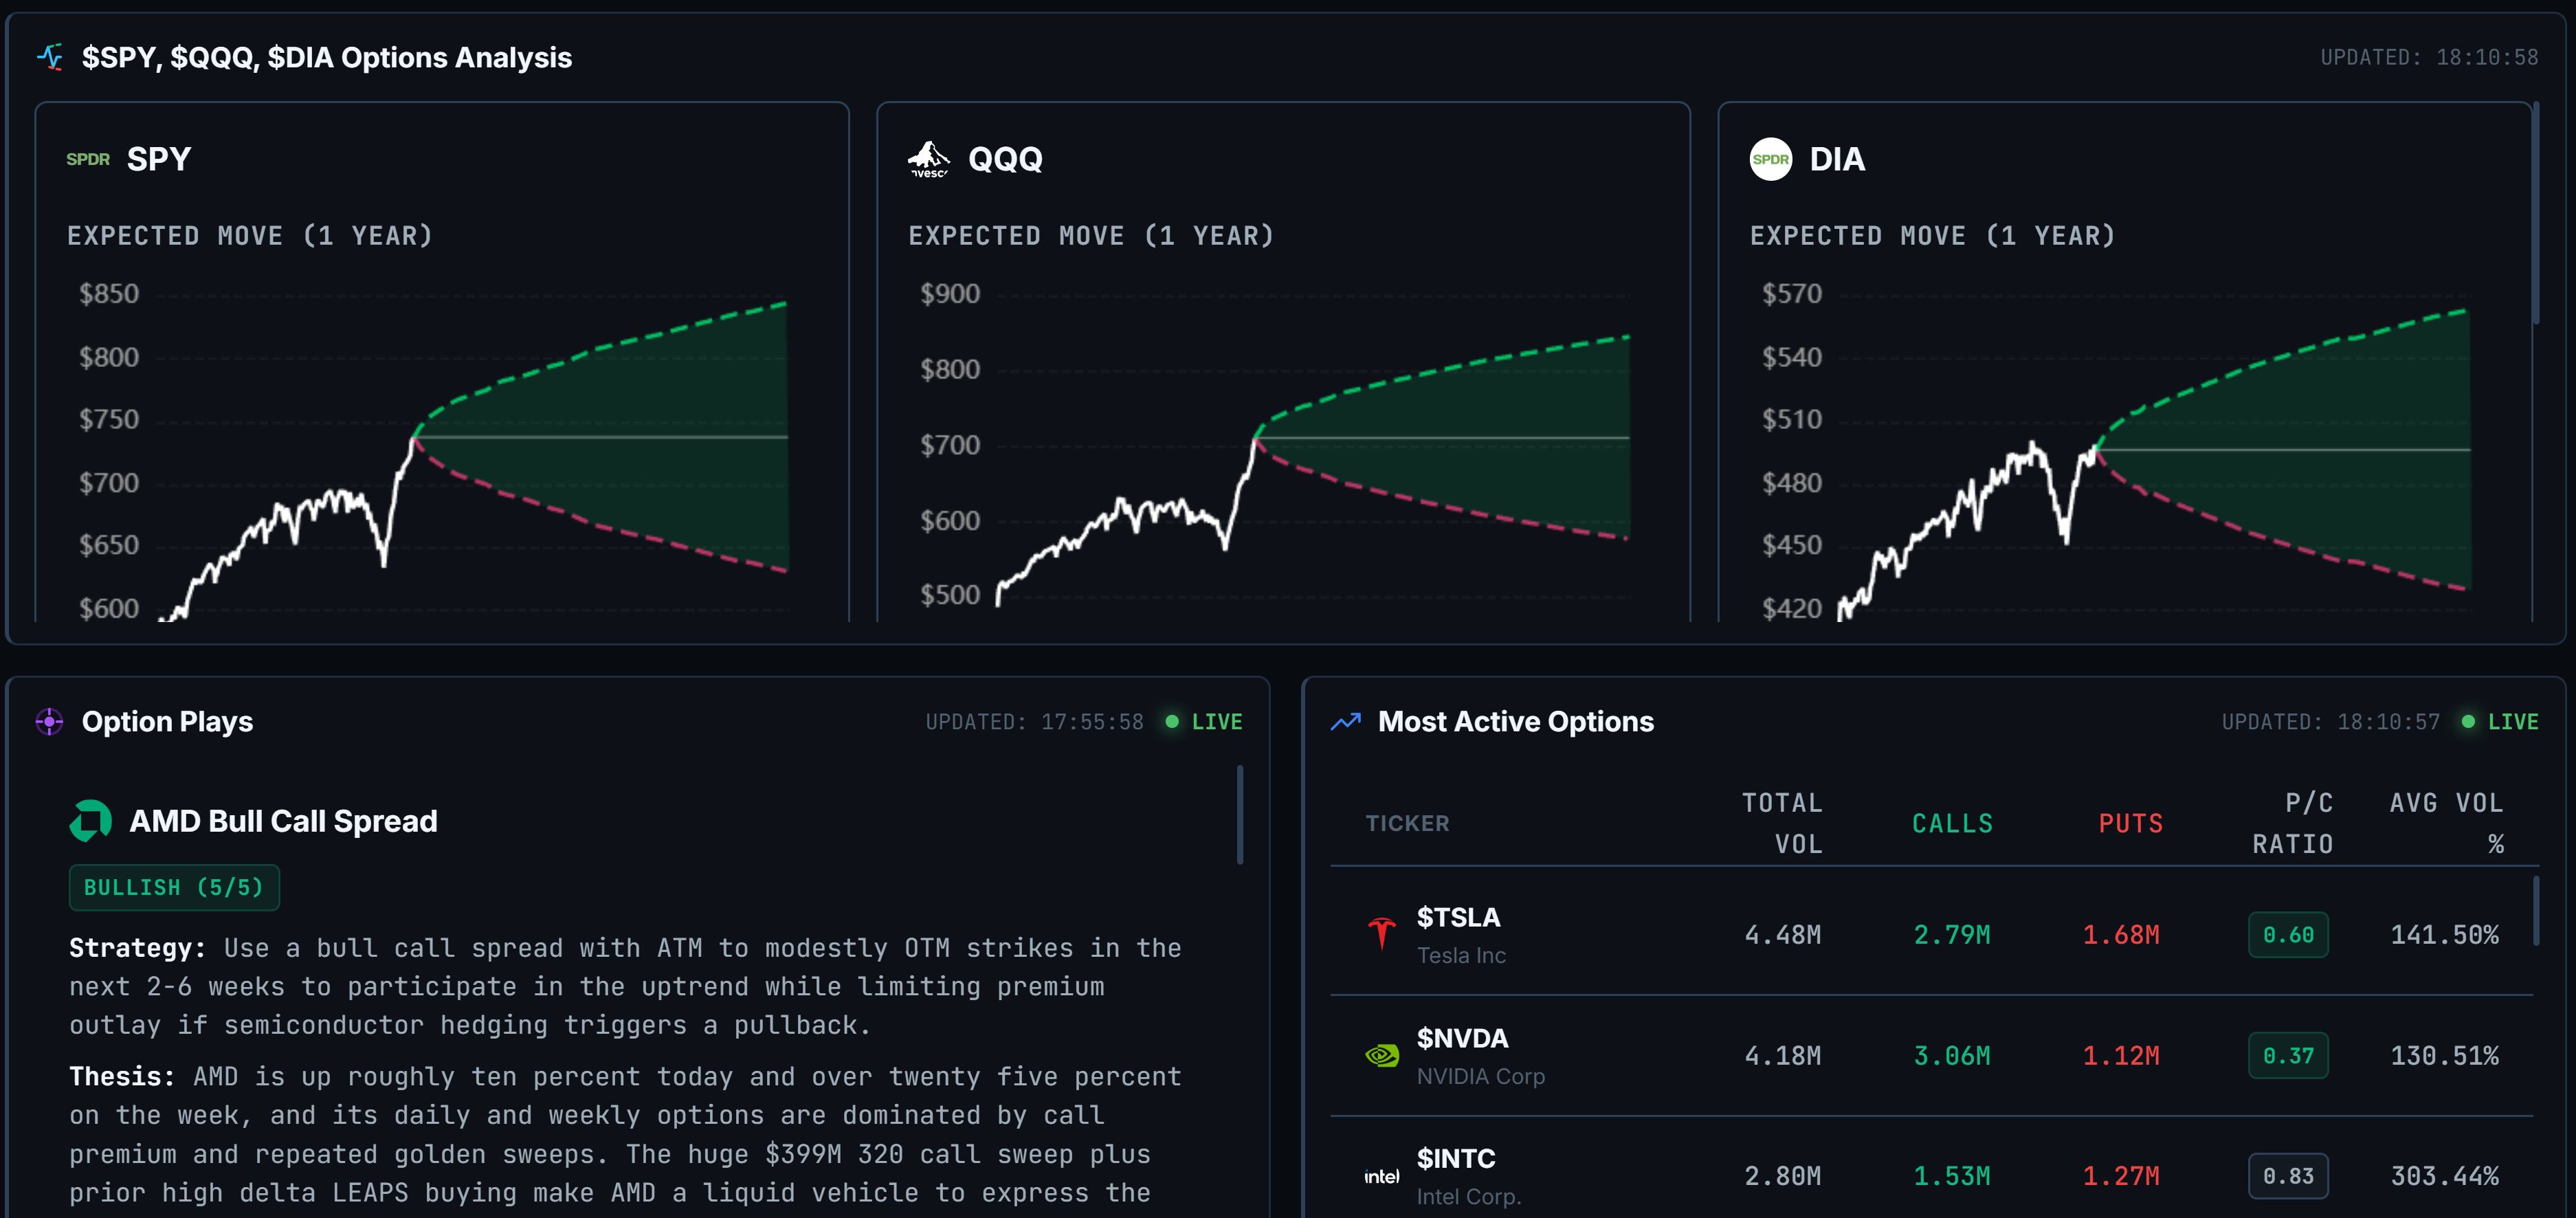This screenshot has width=2576, height=1218.
Task: Click the Option Plays panel scrollbar
Action: pyautogui.click(x=1240, y=814)
